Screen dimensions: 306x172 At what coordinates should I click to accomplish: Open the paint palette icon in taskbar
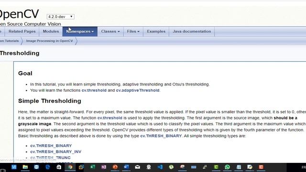coord(250,167)
